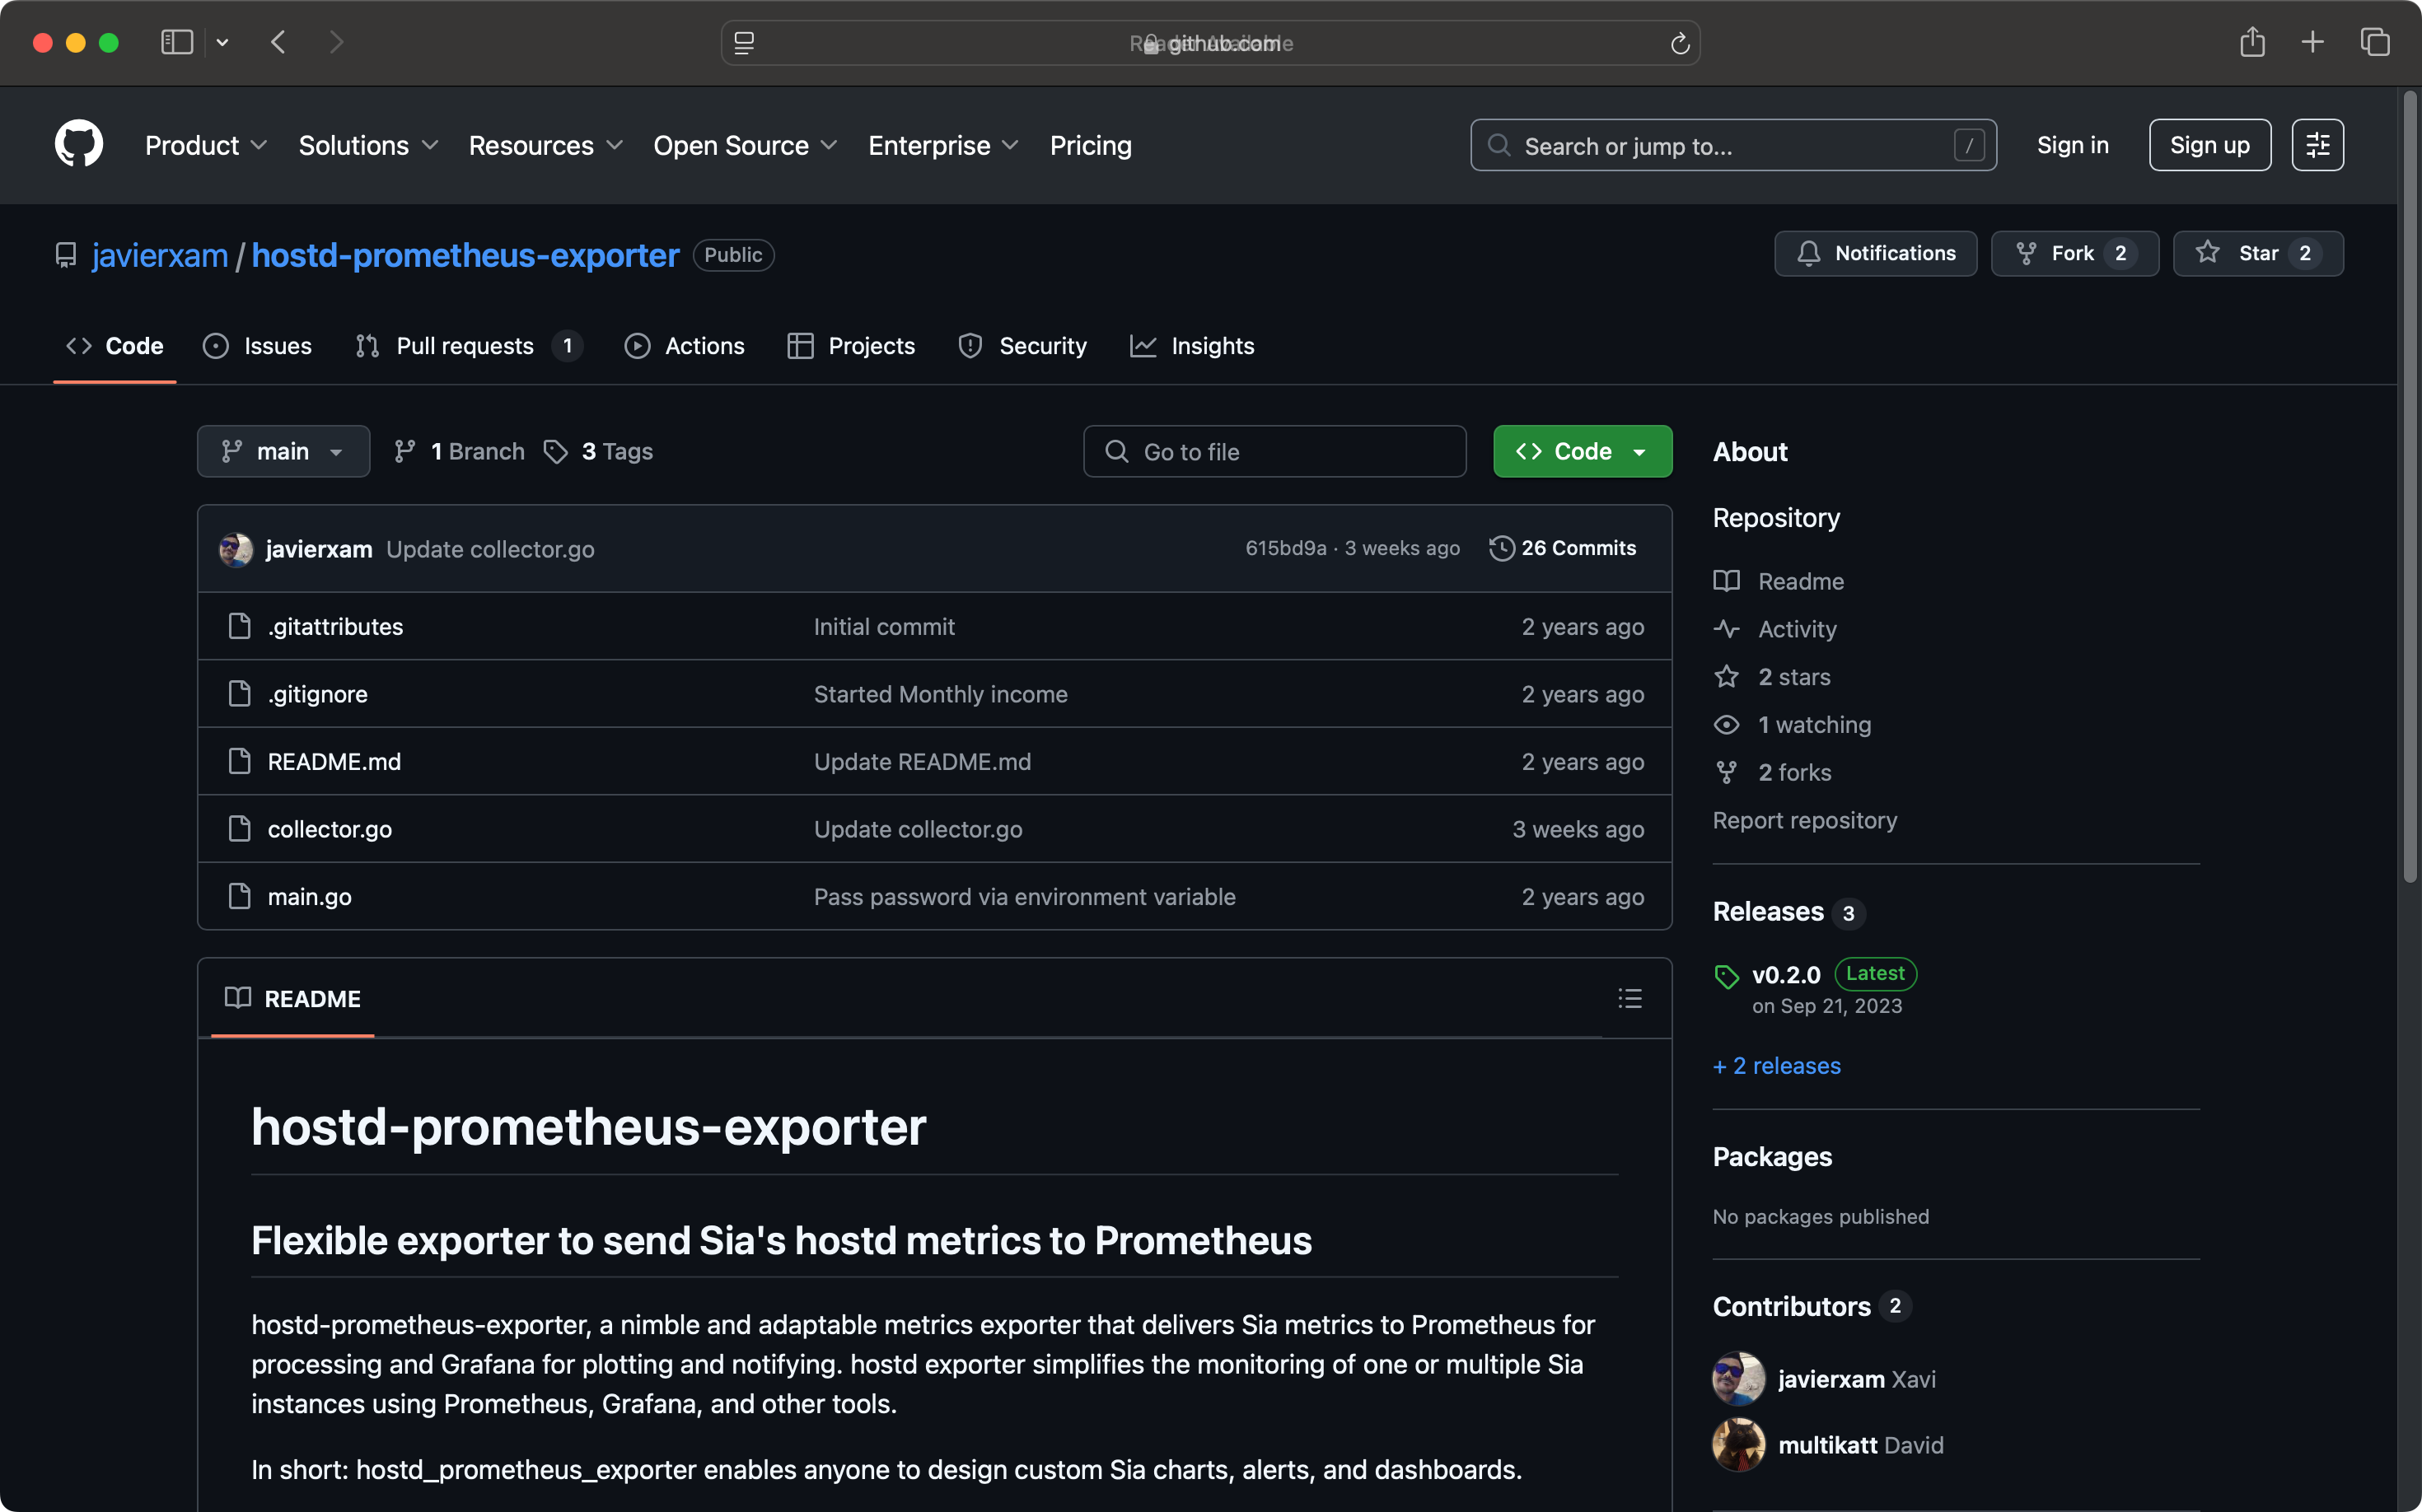Click the commit history clock icon
2422x1512 pixels.
click(x=1501, y=548)
